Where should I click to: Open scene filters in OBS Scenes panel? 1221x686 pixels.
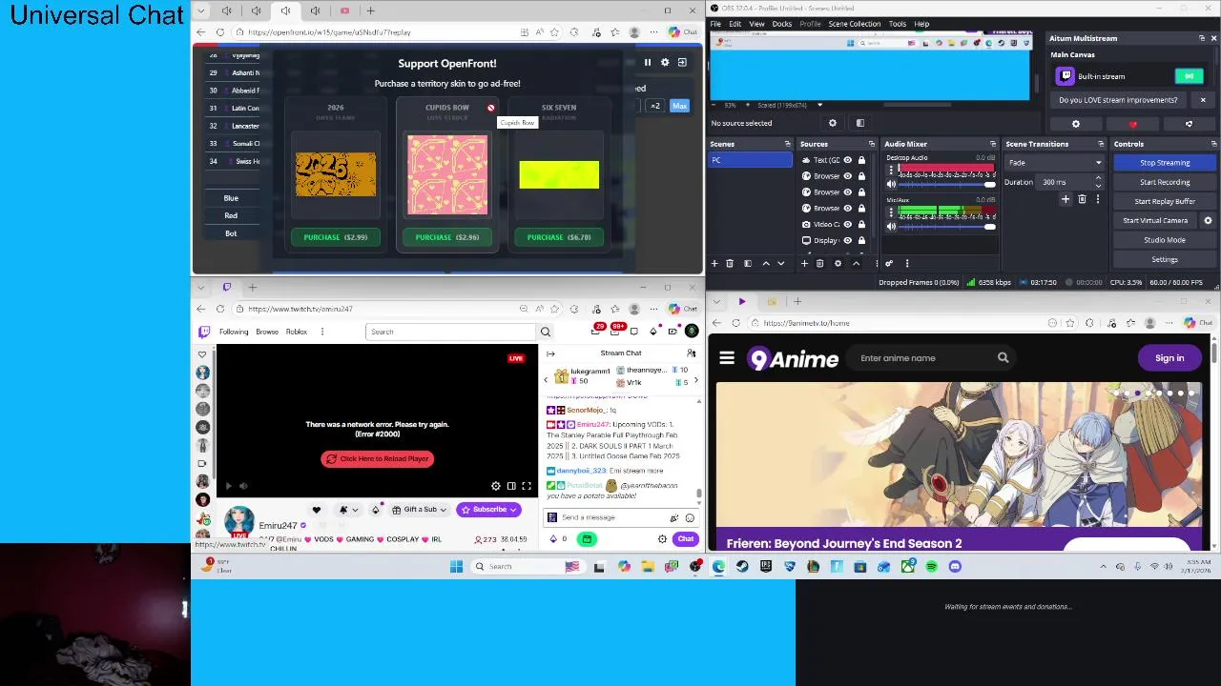pyautogui.click(x=748, y=263)
